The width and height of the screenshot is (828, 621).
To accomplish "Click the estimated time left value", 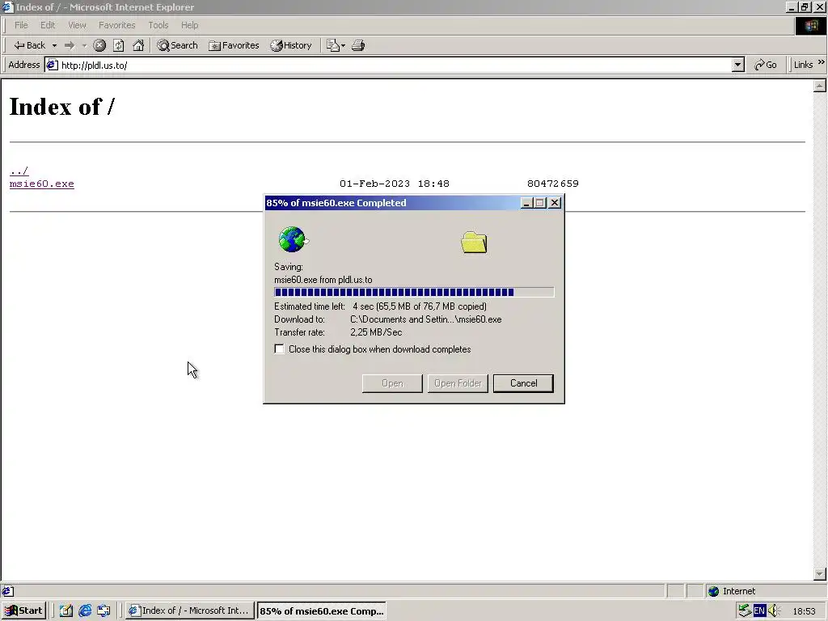I will (x=420, y=306).
